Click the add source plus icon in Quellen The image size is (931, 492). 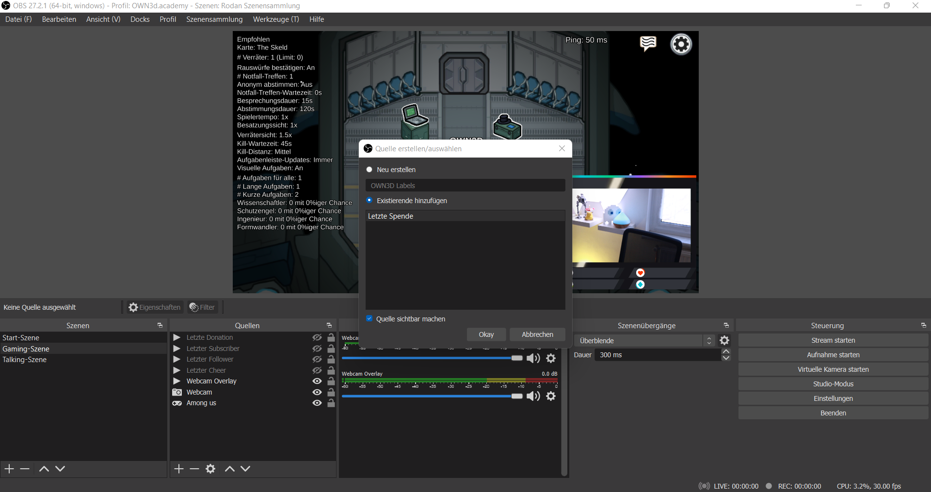coord(179,469)
